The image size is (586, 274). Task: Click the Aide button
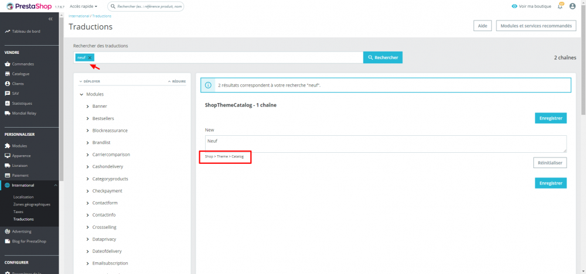pos(482,26)
